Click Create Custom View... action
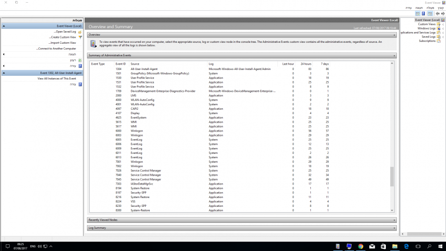Screen dimensions: 446x251 tap(62, 37)
